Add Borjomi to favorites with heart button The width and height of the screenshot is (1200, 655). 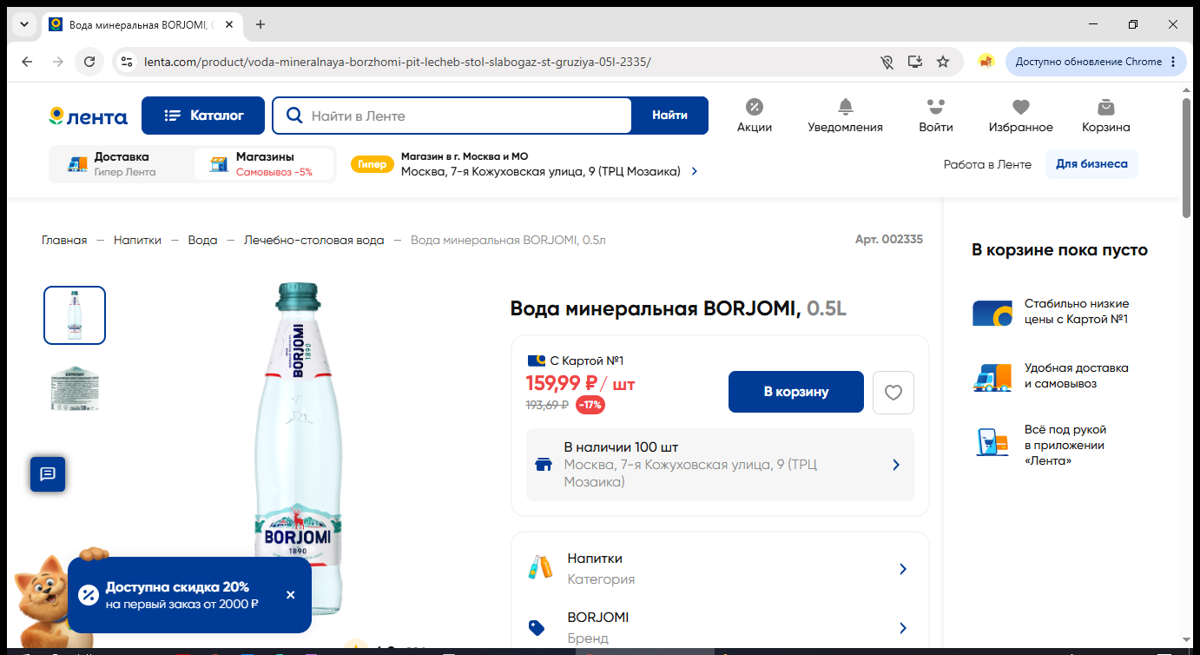click(x=893, y=393)
